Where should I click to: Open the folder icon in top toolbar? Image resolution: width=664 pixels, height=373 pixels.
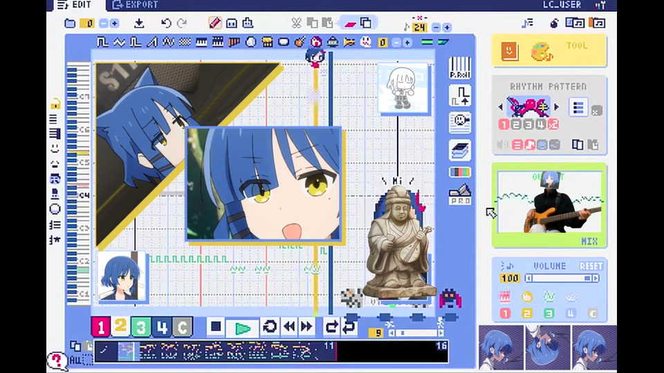pos(70,23)
